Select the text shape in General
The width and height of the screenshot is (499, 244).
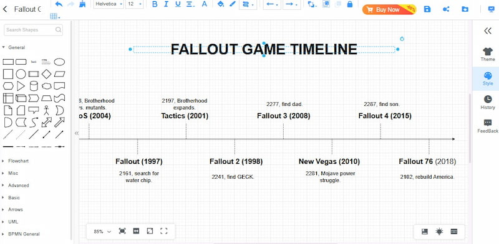point(34,62)
